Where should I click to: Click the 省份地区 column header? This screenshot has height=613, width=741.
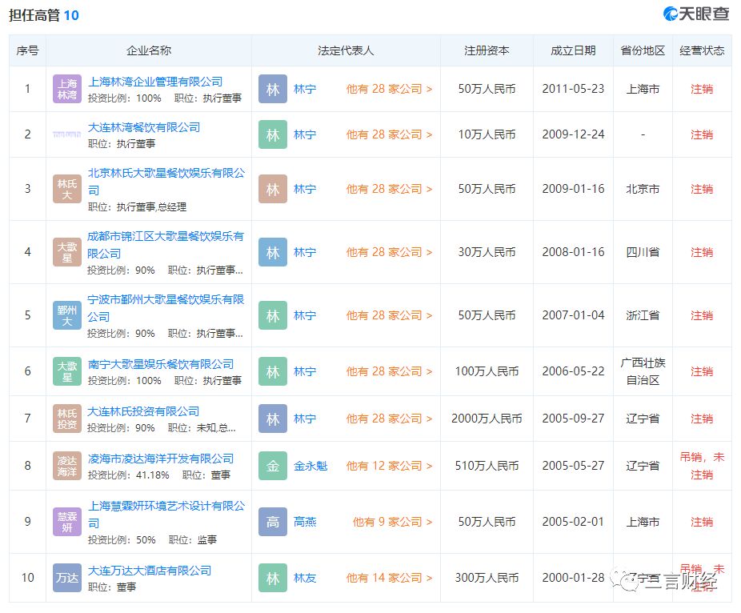(x=643, y=50)
